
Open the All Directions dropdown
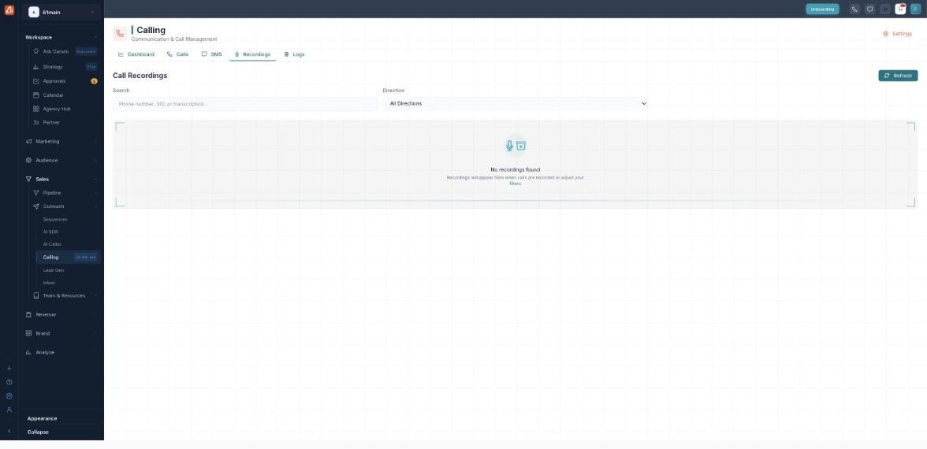pos(515,103)
